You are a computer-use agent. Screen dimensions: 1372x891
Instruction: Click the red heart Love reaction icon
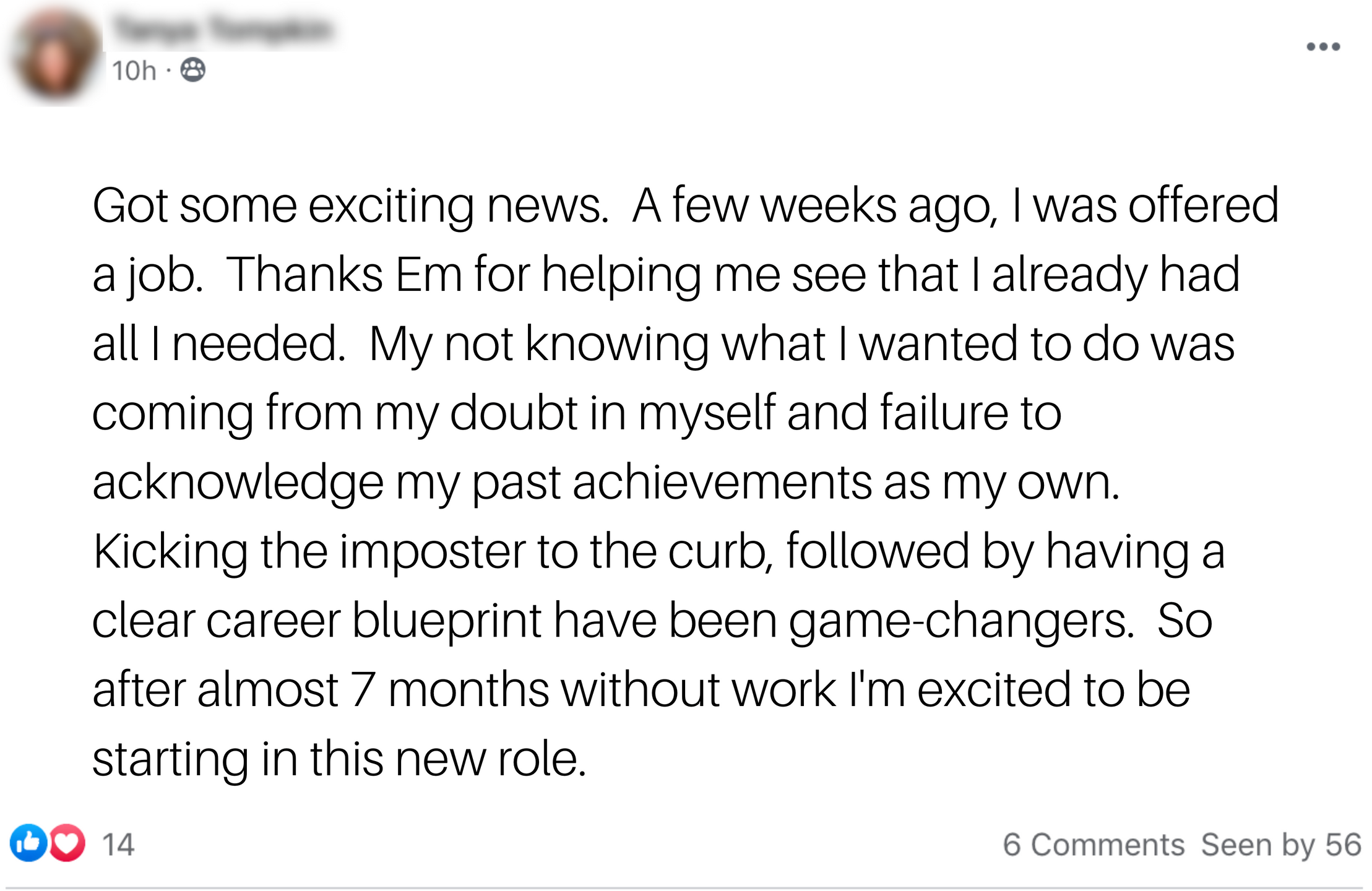click(67, 843)
